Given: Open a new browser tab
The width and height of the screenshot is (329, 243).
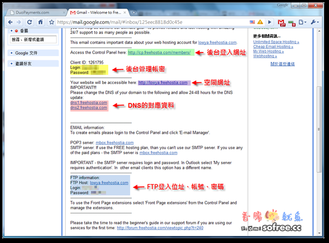Looking at the screenshot, I should coord(133,13).
